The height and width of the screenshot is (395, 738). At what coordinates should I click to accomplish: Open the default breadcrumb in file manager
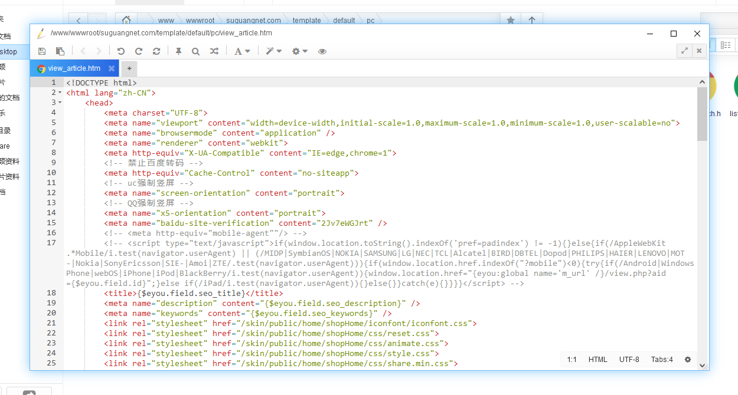point(344,20)
